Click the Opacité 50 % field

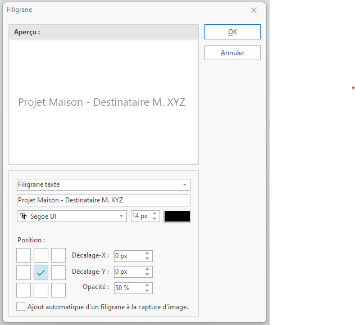[133, 288]
